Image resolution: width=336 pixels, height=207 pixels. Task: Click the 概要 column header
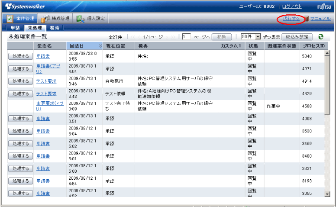[176, 46]
